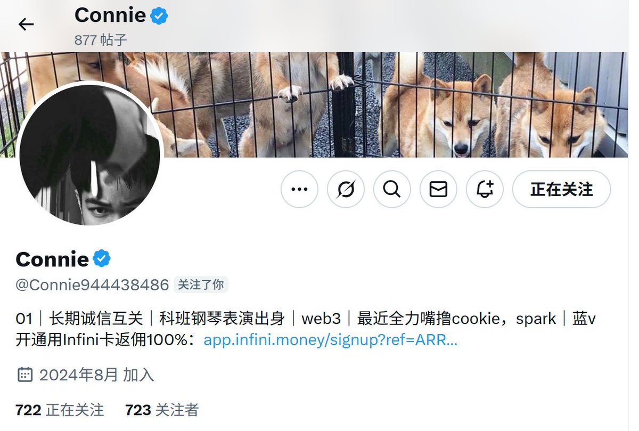Go back using the left arrow
This screenshot has height=431, width=639.
click(x=26, y=24)
